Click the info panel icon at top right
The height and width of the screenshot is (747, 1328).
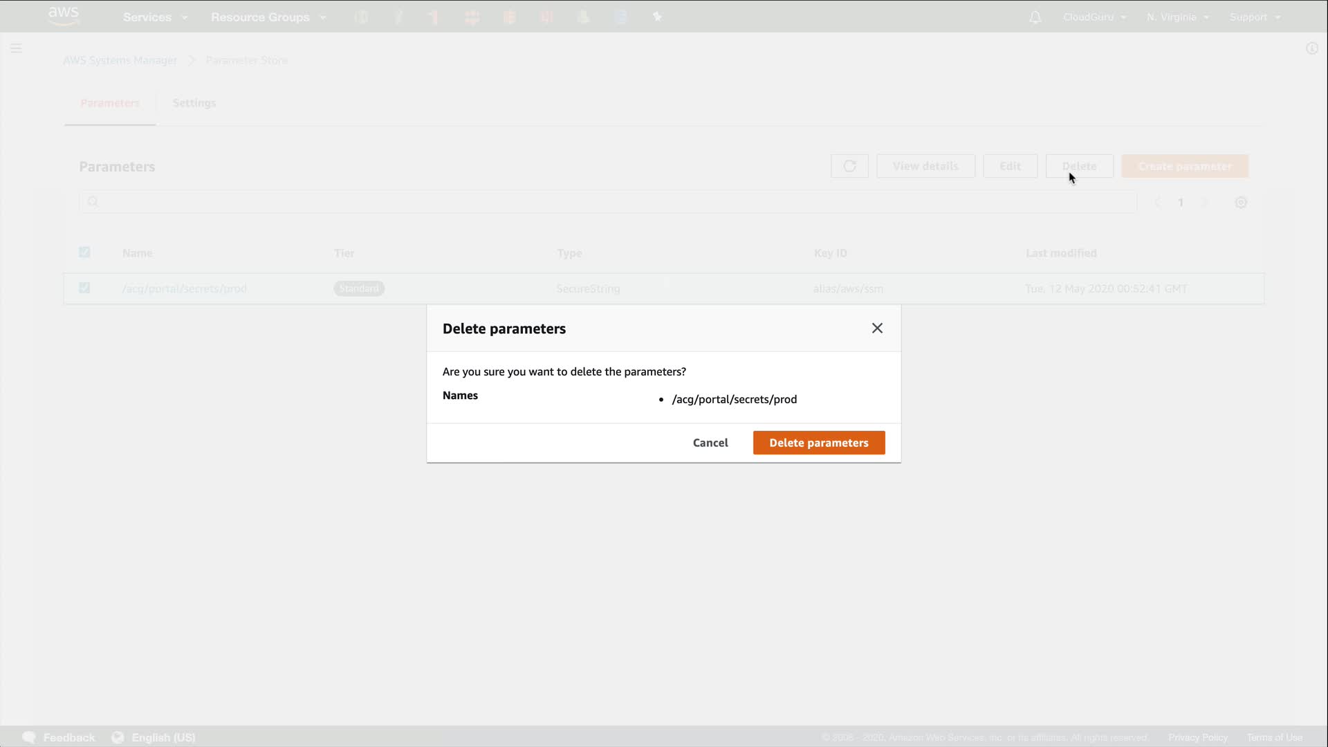pos(1311,48)
